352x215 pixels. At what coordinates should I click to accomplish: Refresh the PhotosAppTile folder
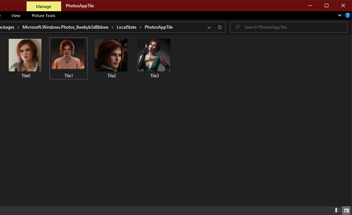click(x=220, y=27)
